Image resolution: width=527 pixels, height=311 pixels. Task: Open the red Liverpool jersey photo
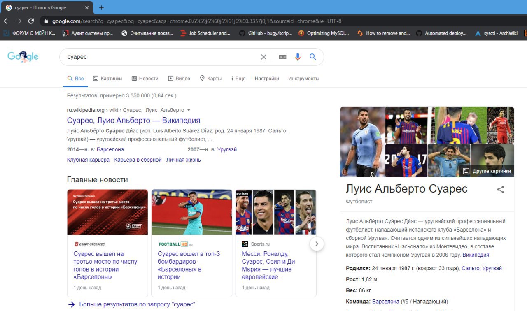pos(501,125)
